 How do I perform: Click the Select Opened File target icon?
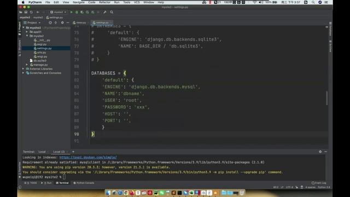coord(50,22)
